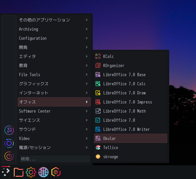Launch the skrooge entry
The height and width of the screenshot is (179, 196).
click(x=131, y=157)
